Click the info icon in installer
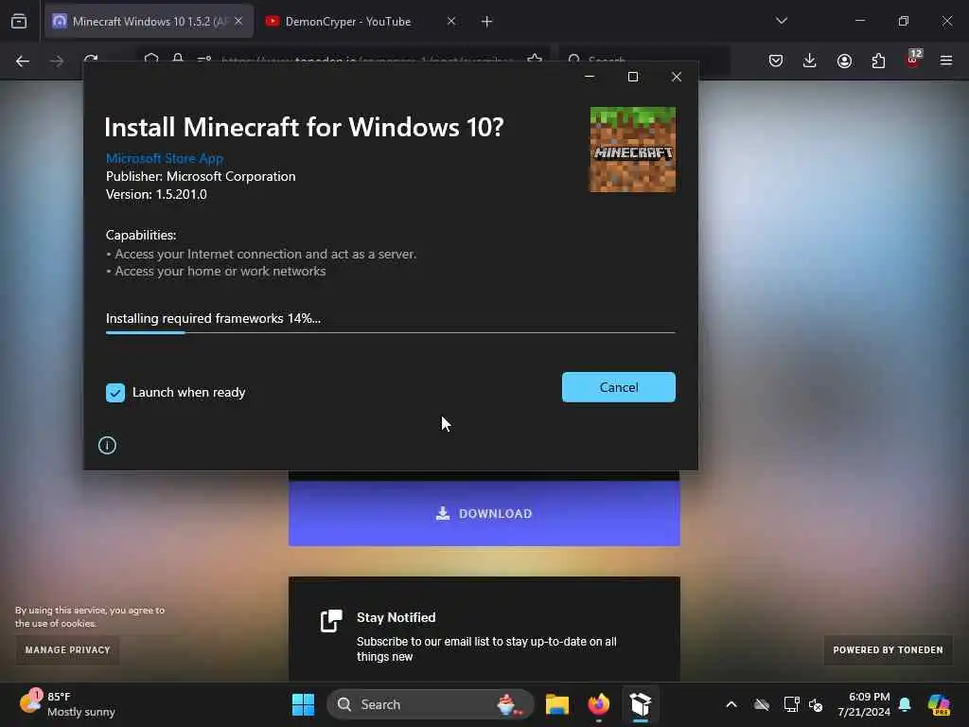The image size is (969, 727). click(x=107, y=445)
